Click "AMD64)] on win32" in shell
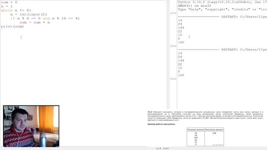This screenshot has height=150, width=267. [x=194, y=6]
